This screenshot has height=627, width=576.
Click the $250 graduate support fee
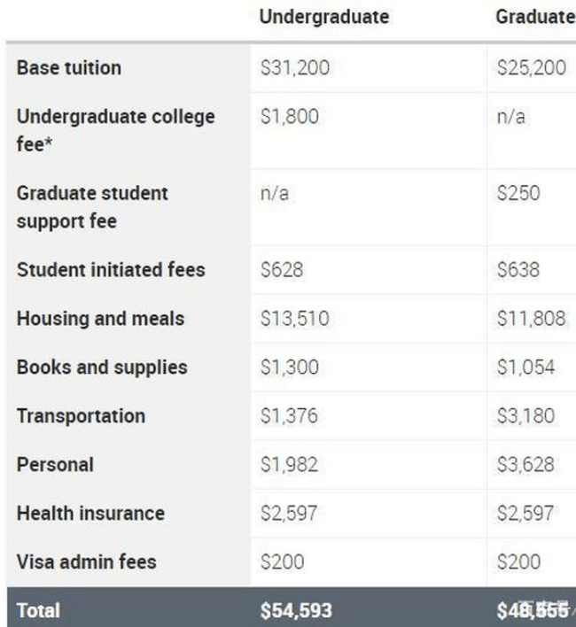point(518,193)
